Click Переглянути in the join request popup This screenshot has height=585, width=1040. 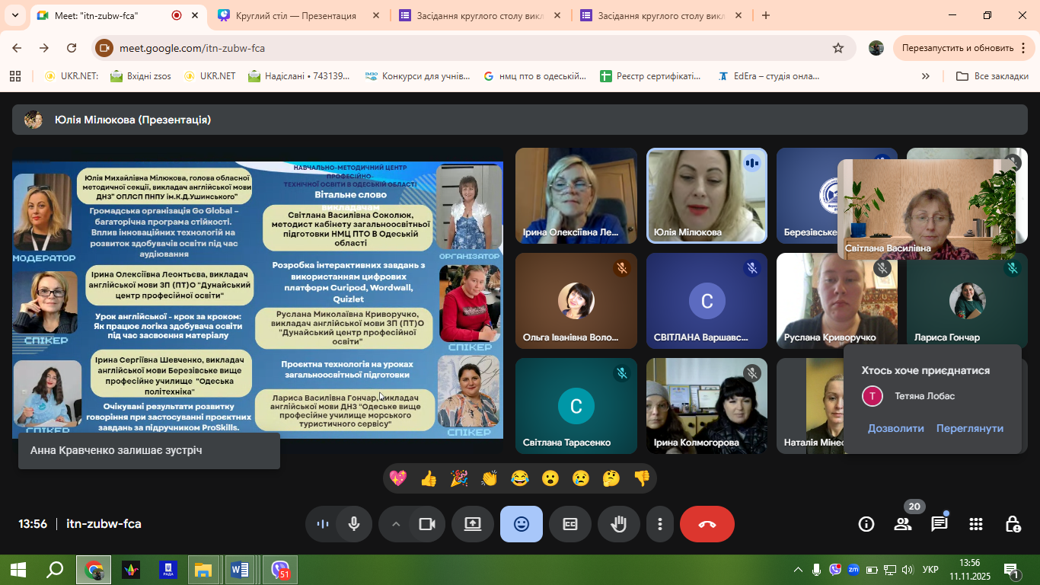tap(969, 428)
